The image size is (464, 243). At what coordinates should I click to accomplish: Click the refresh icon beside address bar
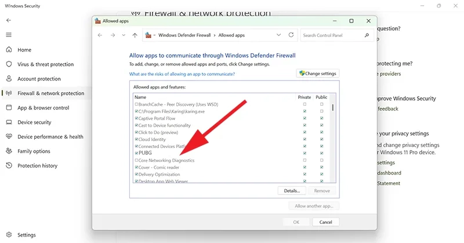291,35
